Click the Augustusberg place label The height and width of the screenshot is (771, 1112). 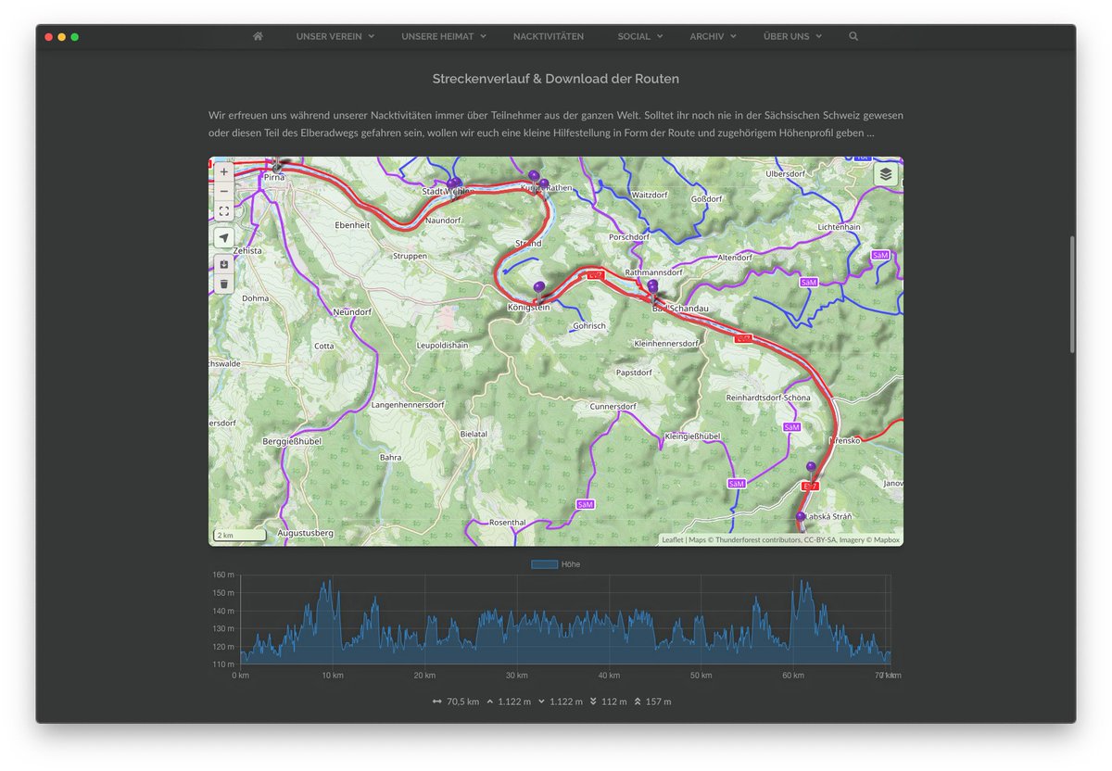tap(305, 534)
